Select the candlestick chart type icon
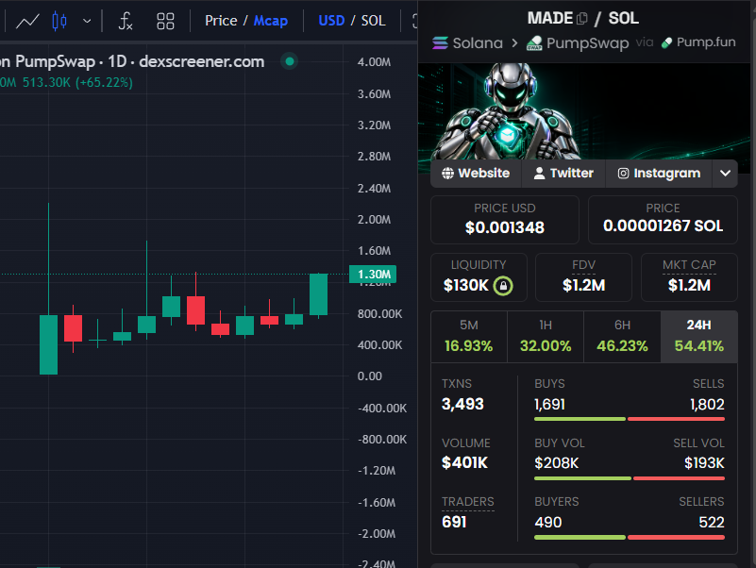The height and width of the screenshot is (568, 756). (x=59, y=21)
